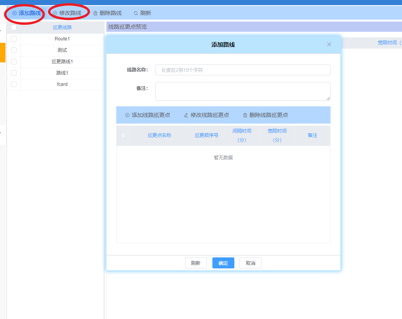Check the Route1 row checkbox
402x319 pixels.
pyautogui.click(x=14, y=39)
